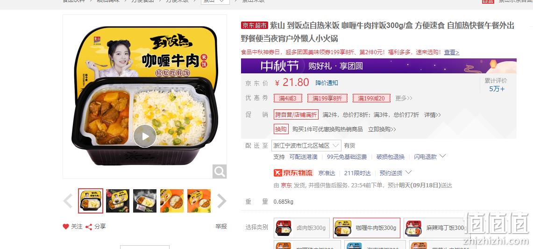Click 查看 link in promotion text
Viewport: 533px width, 249px height.
(451, 52)
